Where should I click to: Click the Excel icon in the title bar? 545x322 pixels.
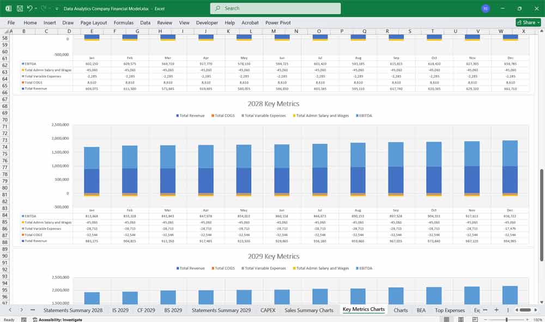[x=8, y=8]
